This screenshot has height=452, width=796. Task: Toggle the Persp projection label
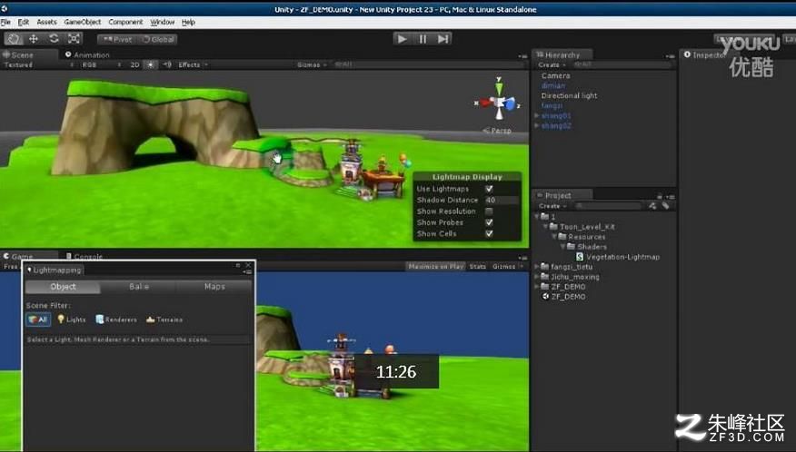[498, 131]
